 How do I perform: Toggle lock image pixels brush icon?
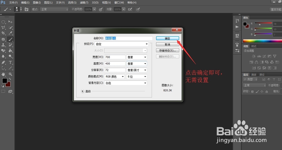pyautogui.click(x=257, y=92)
